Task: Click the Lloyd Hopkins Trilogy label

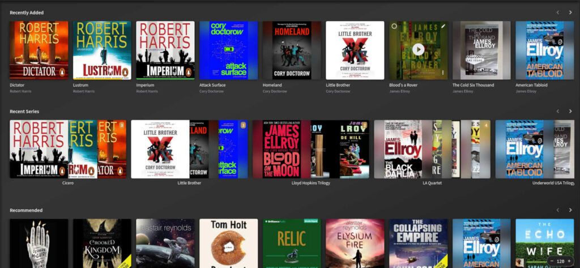Action: [x=311, y=183]
